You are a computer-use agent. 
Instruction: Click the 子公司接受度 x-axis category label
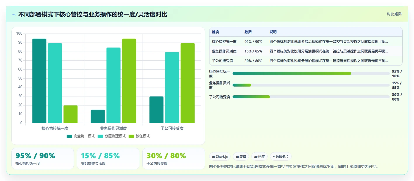pyautogui.click(x=172, y=128)
